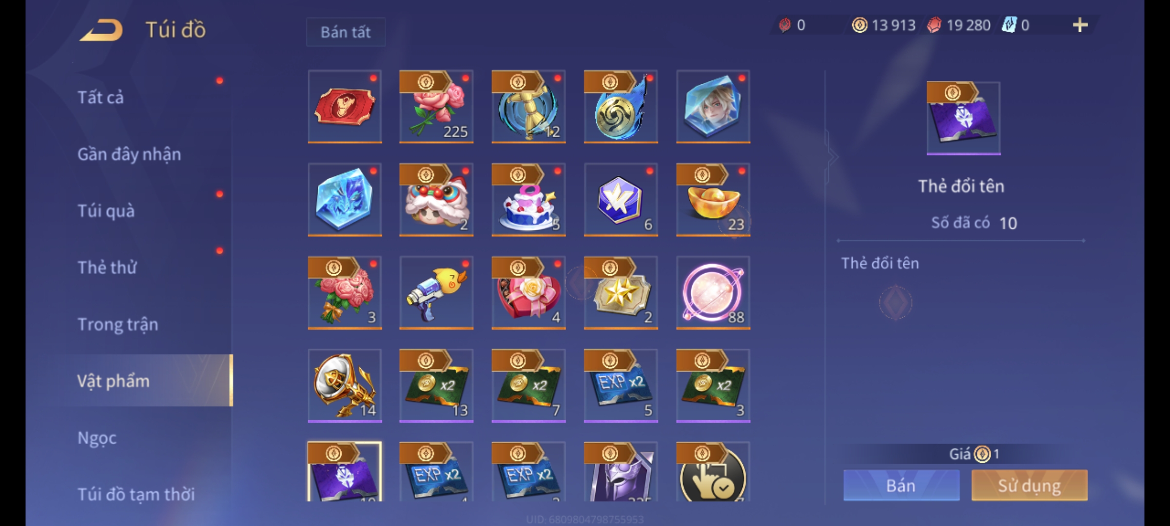This screenshot has width=1170, height=526.
Task: Select the red ticket item
Action: [x=345, y=107]
